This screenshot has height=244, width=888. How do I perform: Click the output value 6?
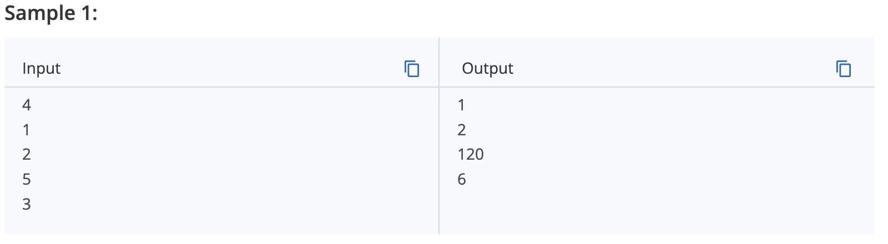tap(462, 179)
